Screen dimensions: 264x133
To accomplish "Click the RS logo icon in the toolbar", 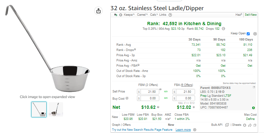I will [116, 15].
